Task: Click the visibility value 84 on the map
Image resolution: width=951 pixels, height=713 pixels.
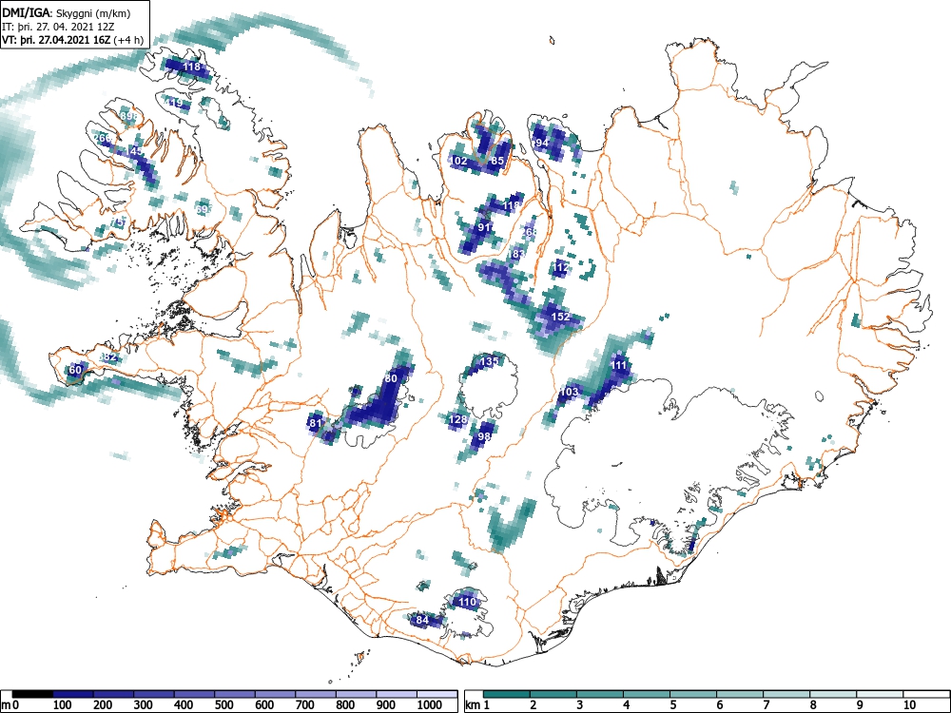Action: [x=422, y=620]
